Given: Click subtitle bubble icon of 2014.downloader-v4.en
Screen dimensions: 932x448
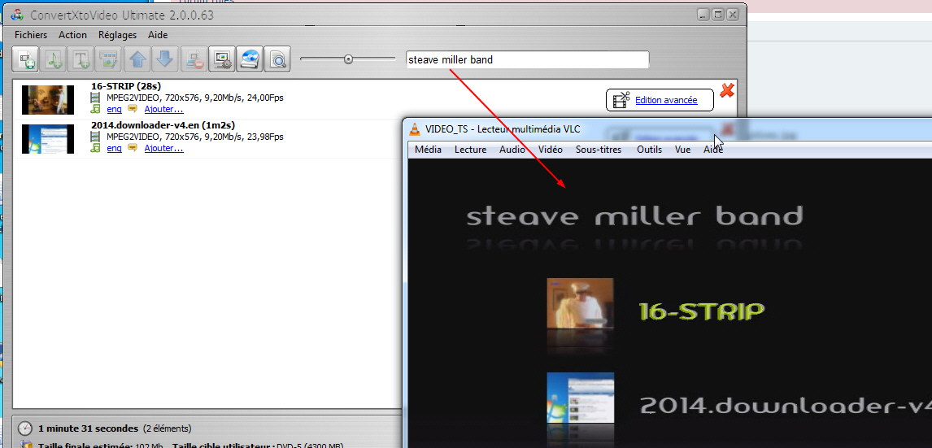Looking at the screenshot, I should coord(133,148).
